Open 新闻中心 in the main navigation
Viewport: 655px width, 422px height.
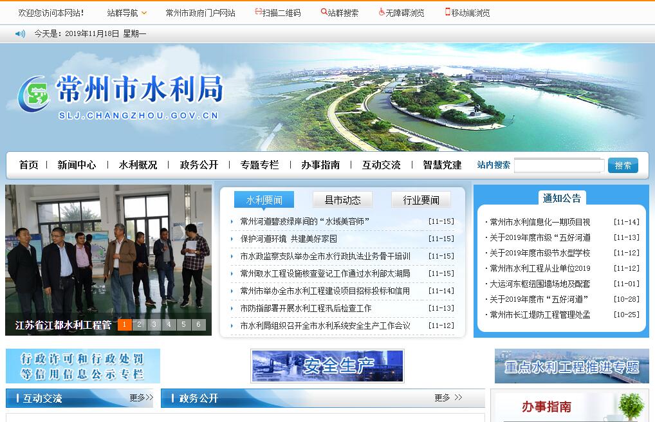(77, 165)
